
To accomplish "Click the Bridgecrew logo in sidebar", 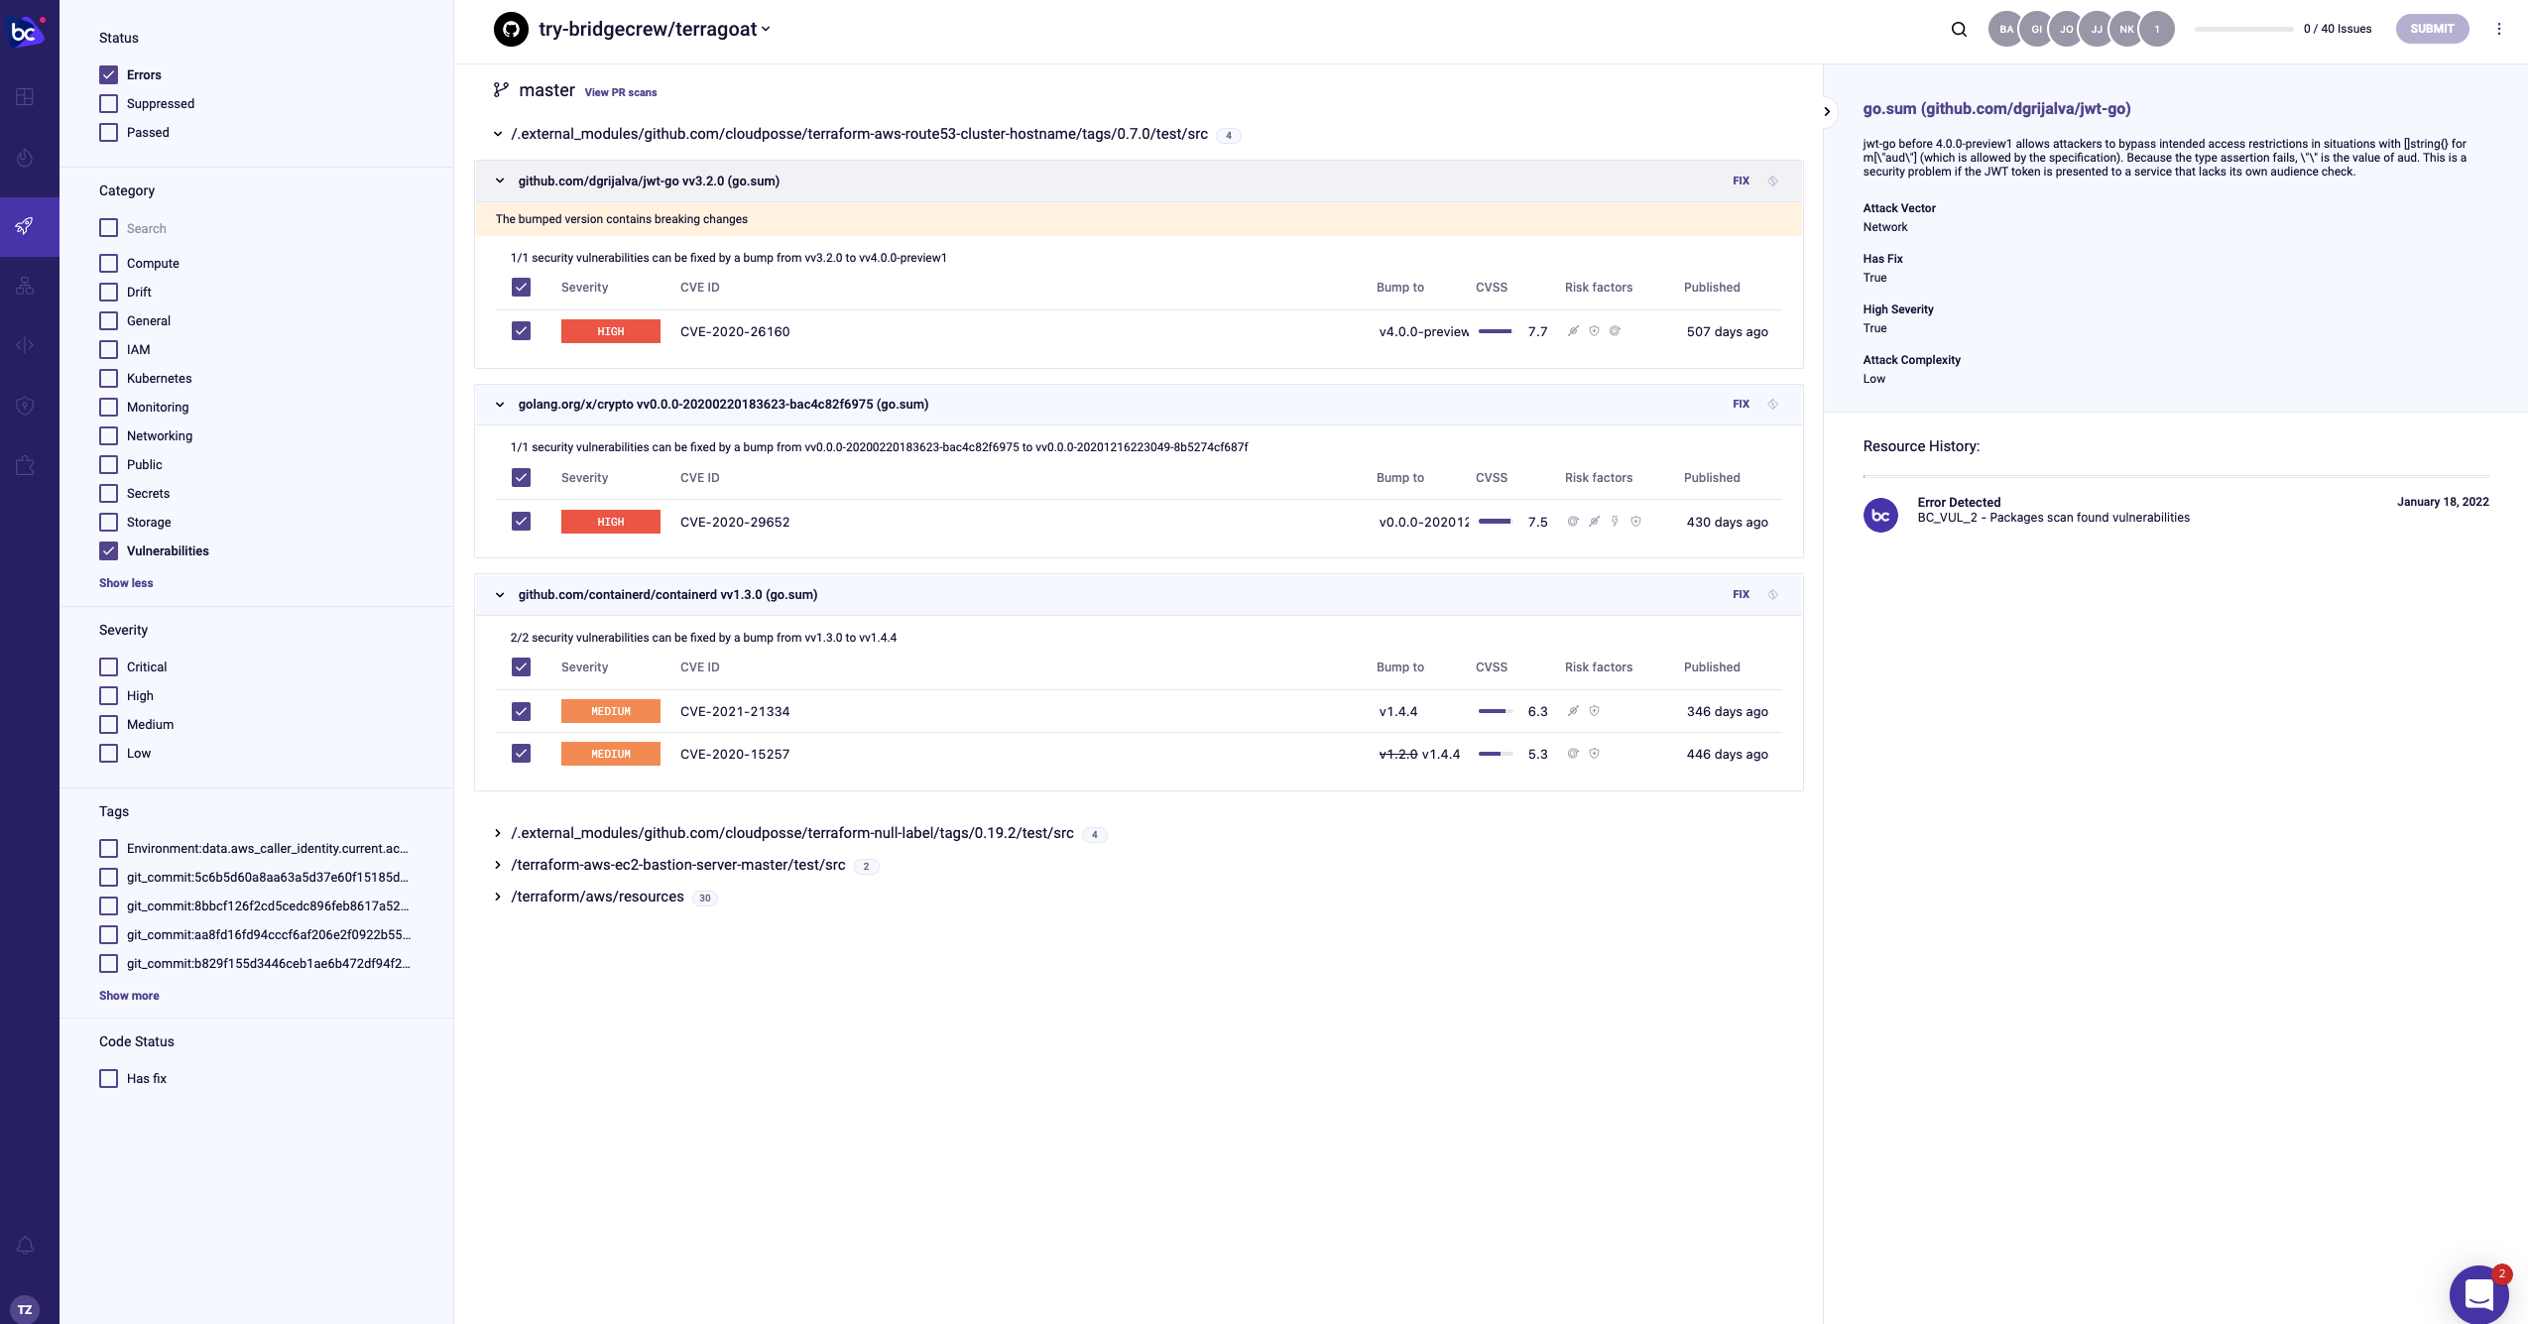I will point(26,31).
